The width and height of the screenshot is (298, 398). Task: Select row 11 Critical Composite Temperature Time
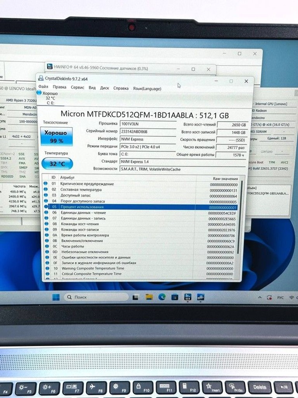tap(141, 274)
